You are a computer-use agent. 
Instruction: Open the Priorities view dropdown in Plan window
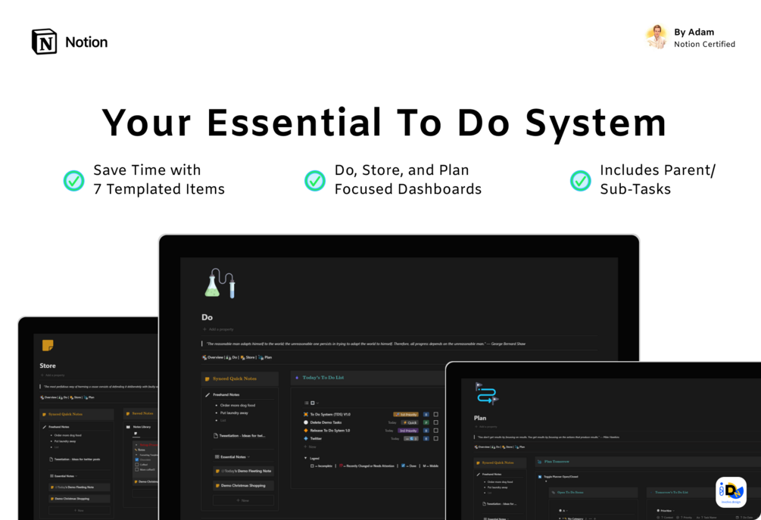click(674, 511)
